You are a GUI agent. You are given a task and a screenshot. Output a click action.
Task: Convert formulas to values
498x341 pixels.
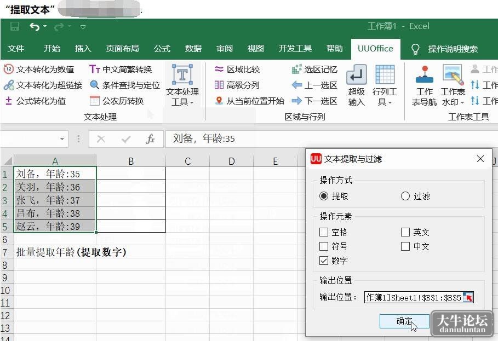[x=35, y=101]
